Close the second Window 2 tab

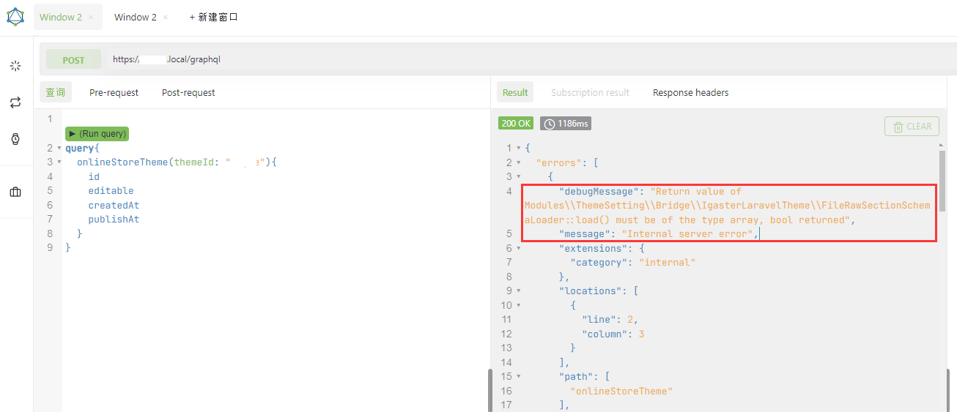[166, 17]
